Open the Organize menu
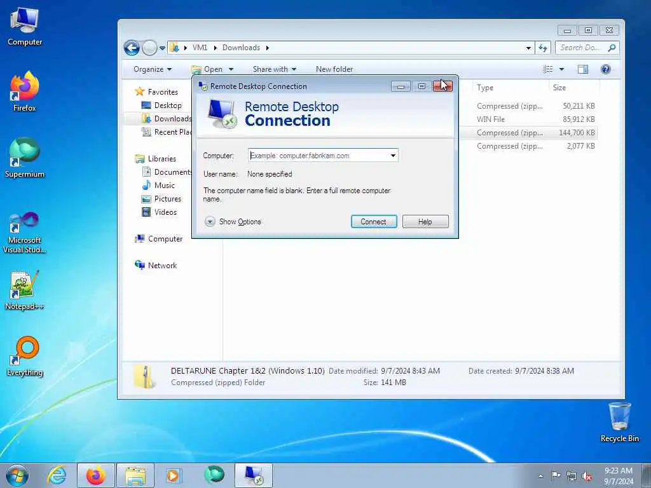Viewport: 651px width, 488px height. point(153,69)
